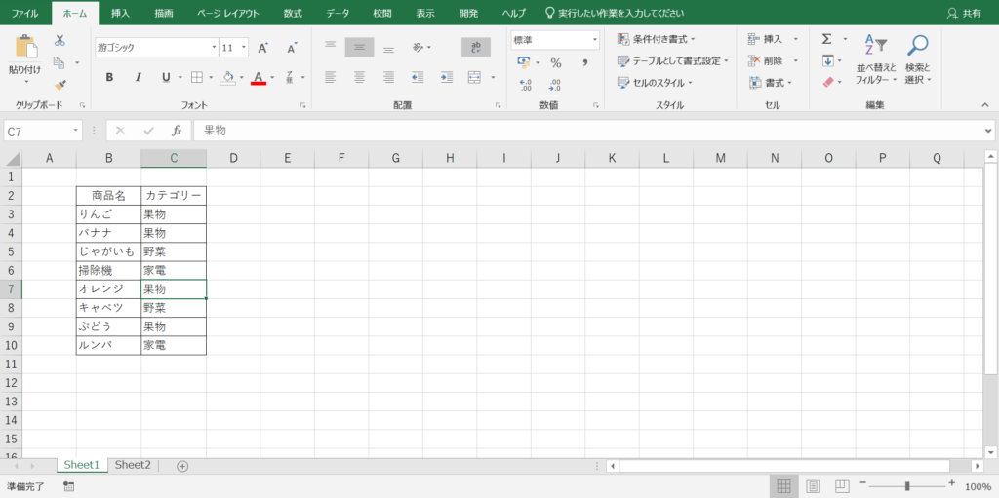Screen dimensions: 999x498
Task: Open font color dropdown arrow
Action: pyautogui.click(x=272, y=78)
